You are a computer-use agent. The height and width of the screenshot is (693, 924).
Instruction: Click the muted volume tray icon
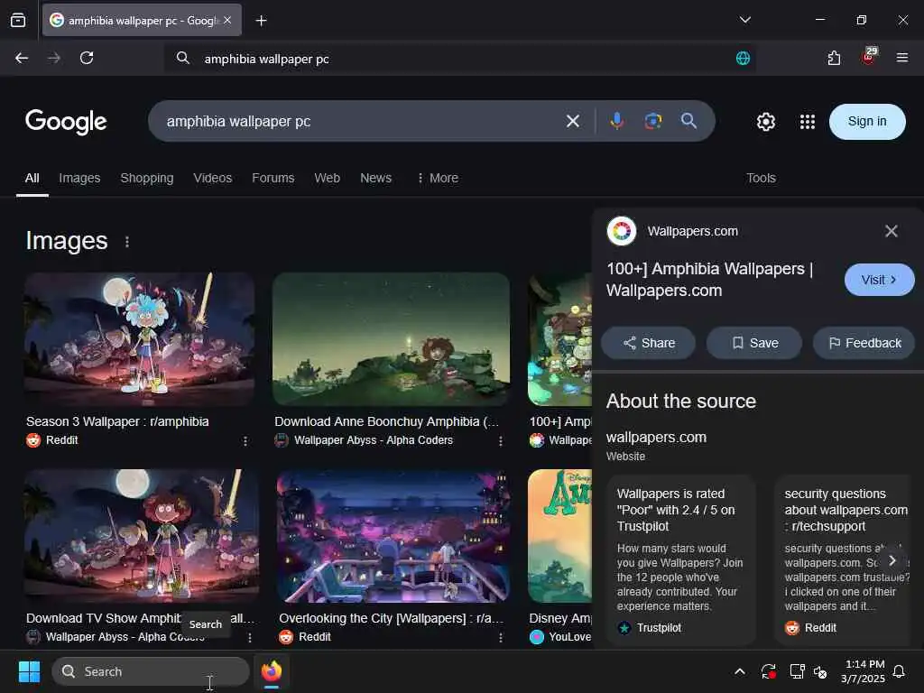click(x=820, y=671)
